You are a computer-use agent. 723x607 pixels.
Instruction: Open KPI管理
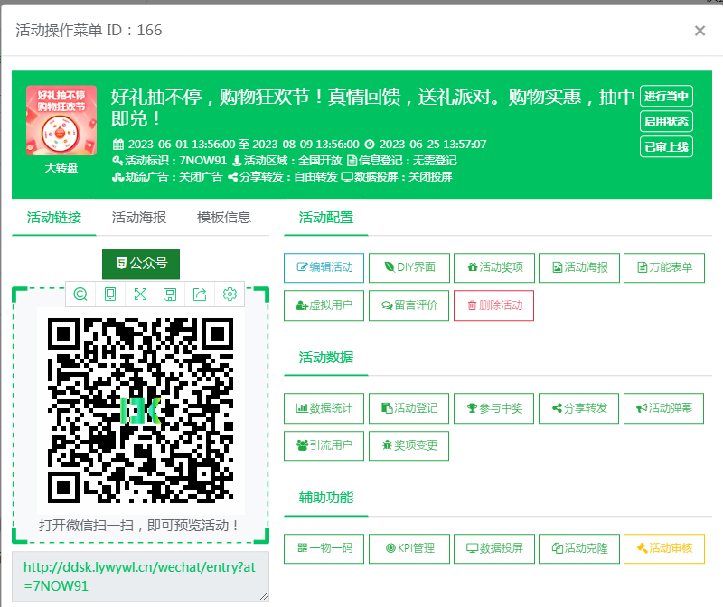(409, 548)
